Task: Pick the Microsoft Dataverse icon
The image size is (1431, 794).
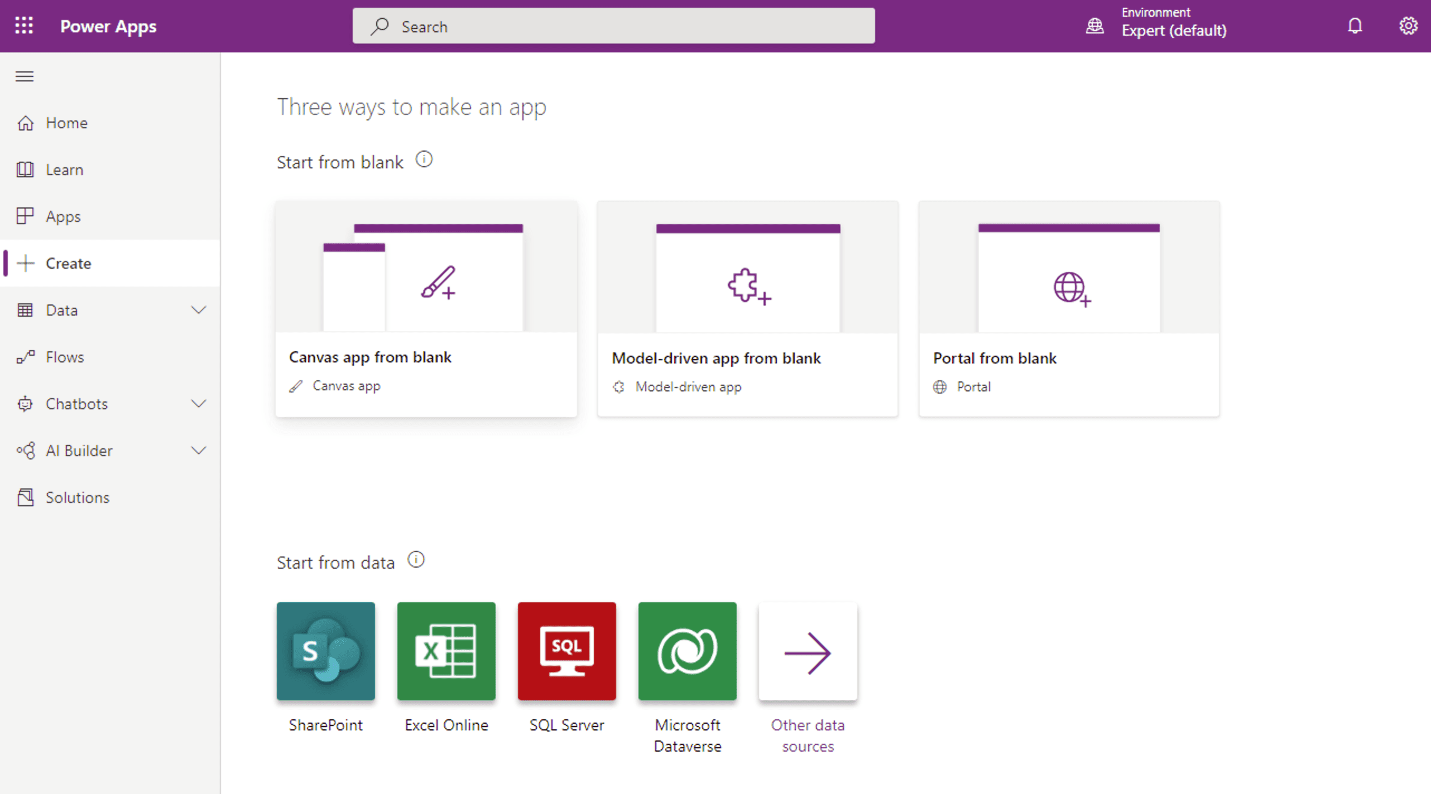Action: click(687, 651)
